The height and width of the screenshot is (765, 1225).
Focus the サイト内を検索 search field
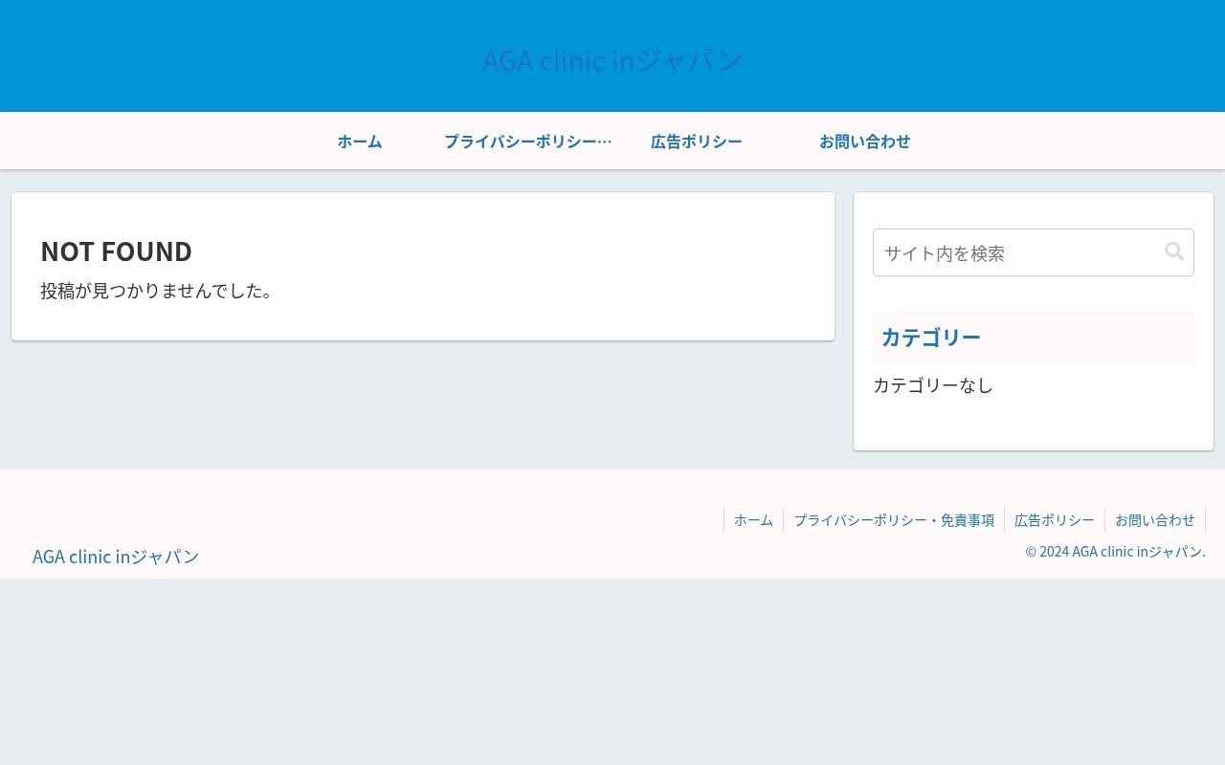point(1034,252)
